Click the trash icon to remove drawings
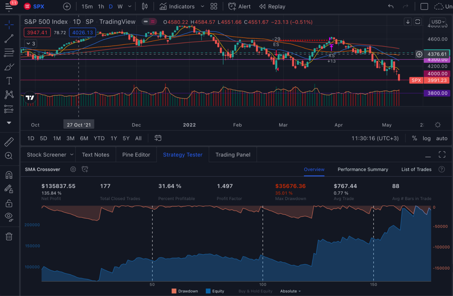Viewport: 453px width, 296px height. point(9,237)
